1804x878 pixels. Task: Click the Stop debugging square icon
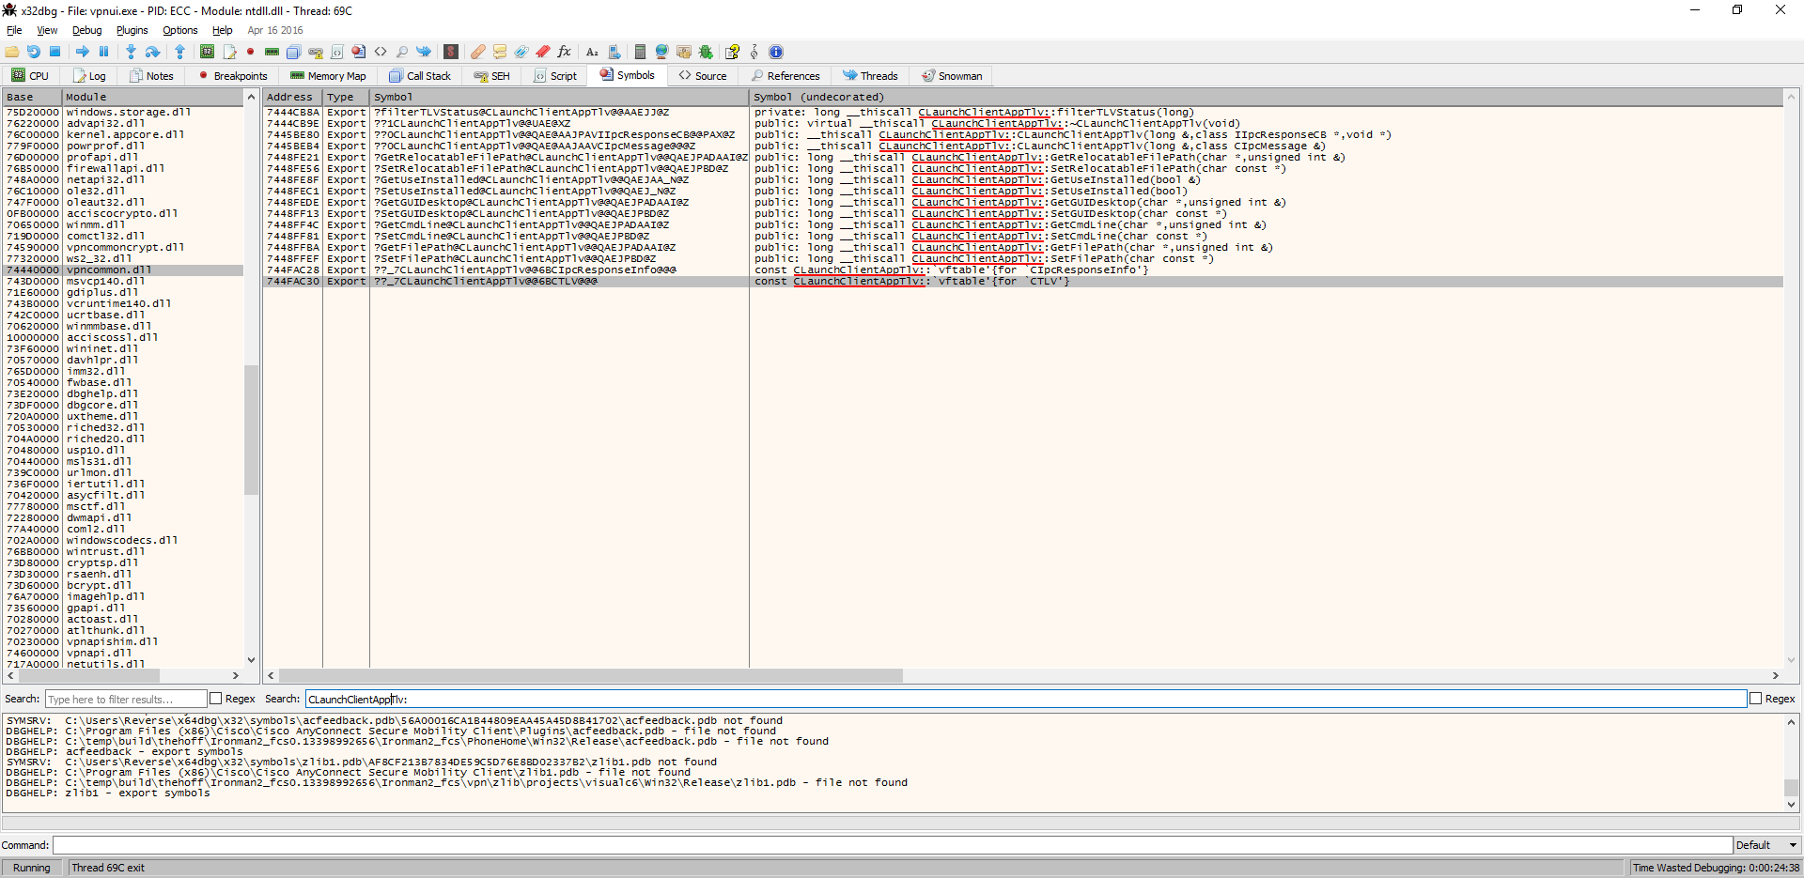point(55,52)
